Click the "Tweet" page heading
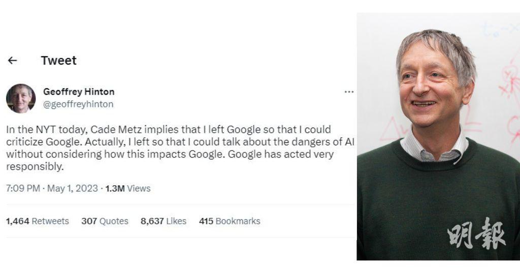The height and width of the screenshot is (273, 520). pyautogui.click(x=58, y=61)
